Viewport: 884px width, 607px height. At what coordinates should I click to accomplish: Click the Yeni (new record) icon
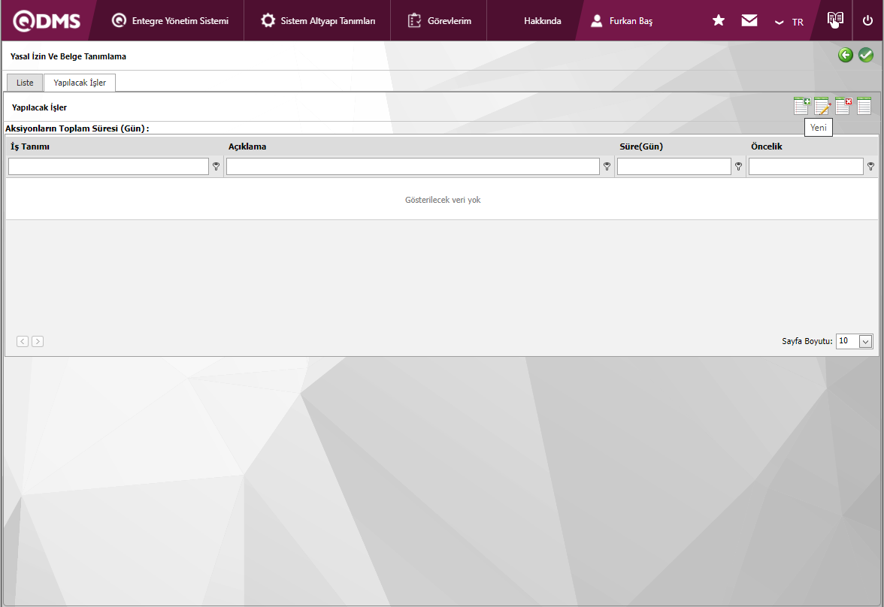tap(801, 107)
